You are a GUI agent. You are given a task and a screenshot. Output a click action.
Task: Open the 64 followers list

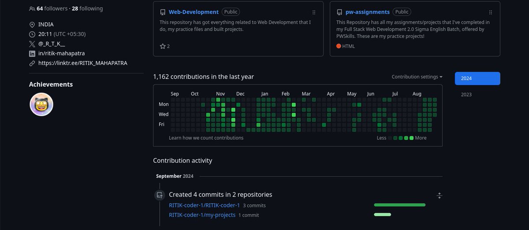coord(52,8)
